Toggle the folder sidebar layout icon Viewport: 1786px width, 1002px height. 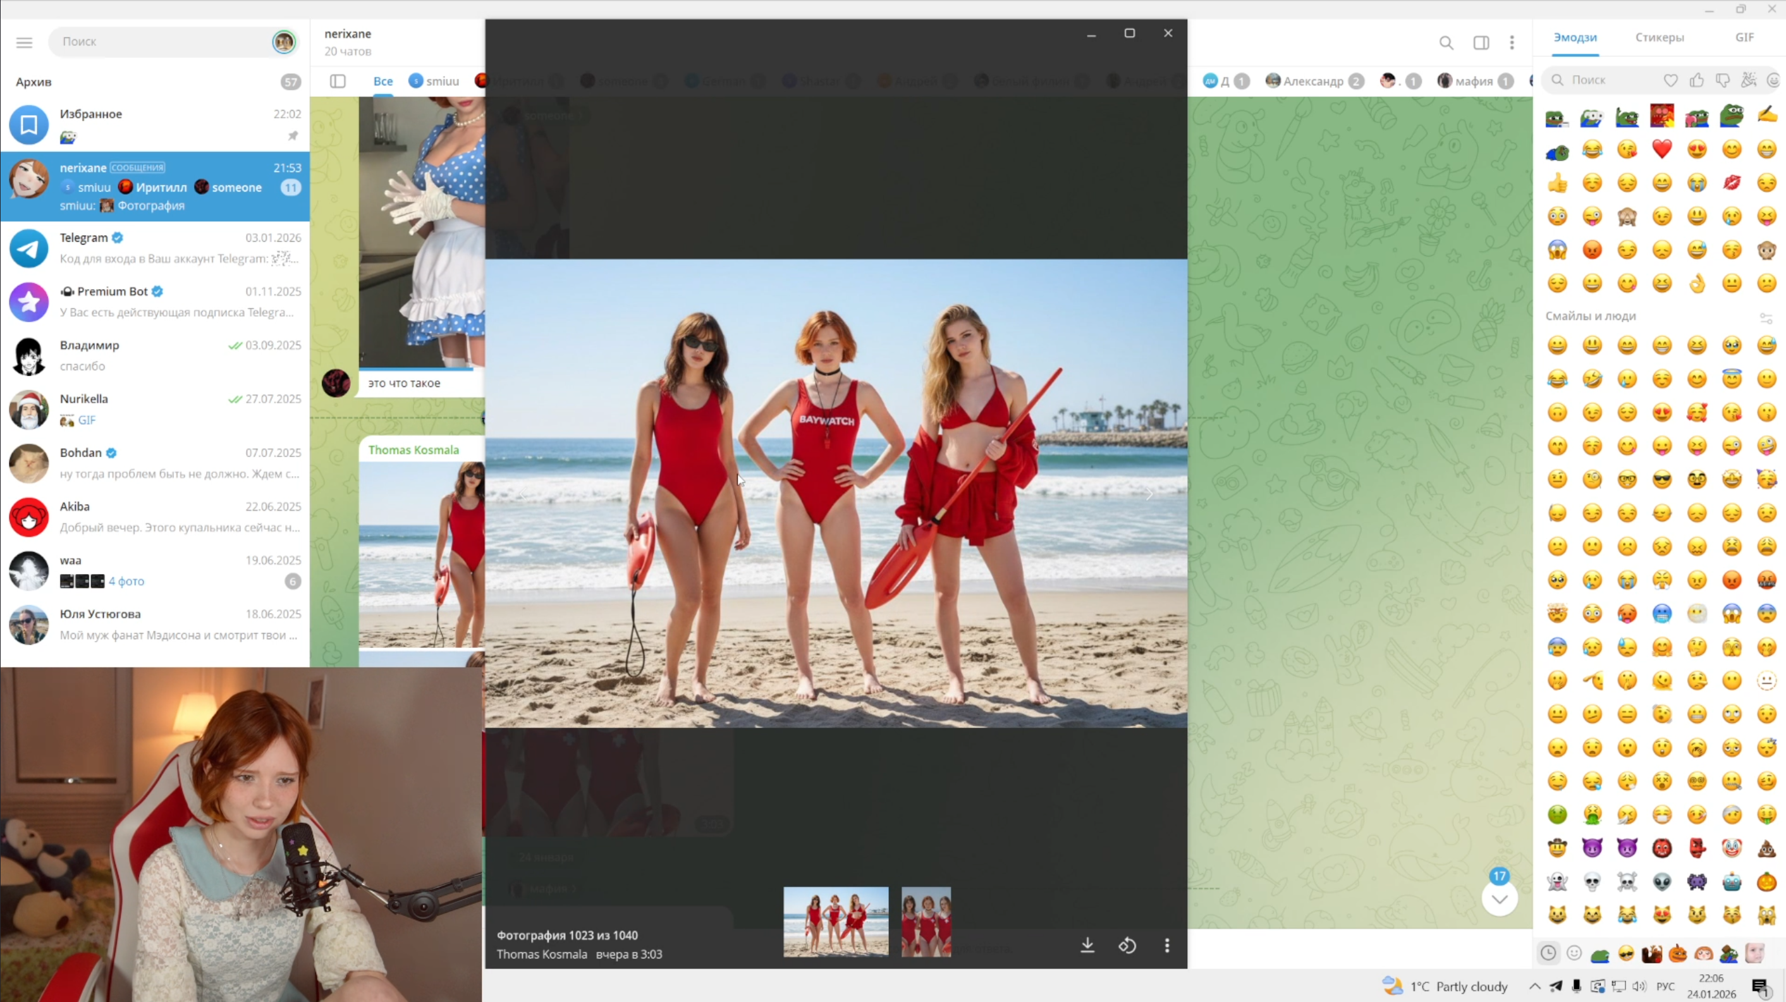coord(338,81)
